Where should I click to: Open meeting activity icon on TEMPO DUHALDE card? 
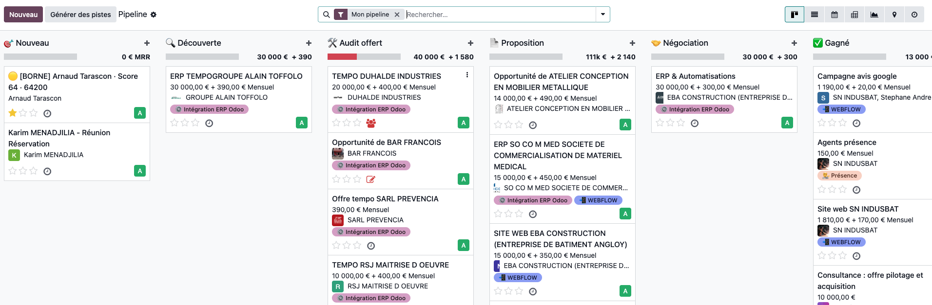point(371,123)
